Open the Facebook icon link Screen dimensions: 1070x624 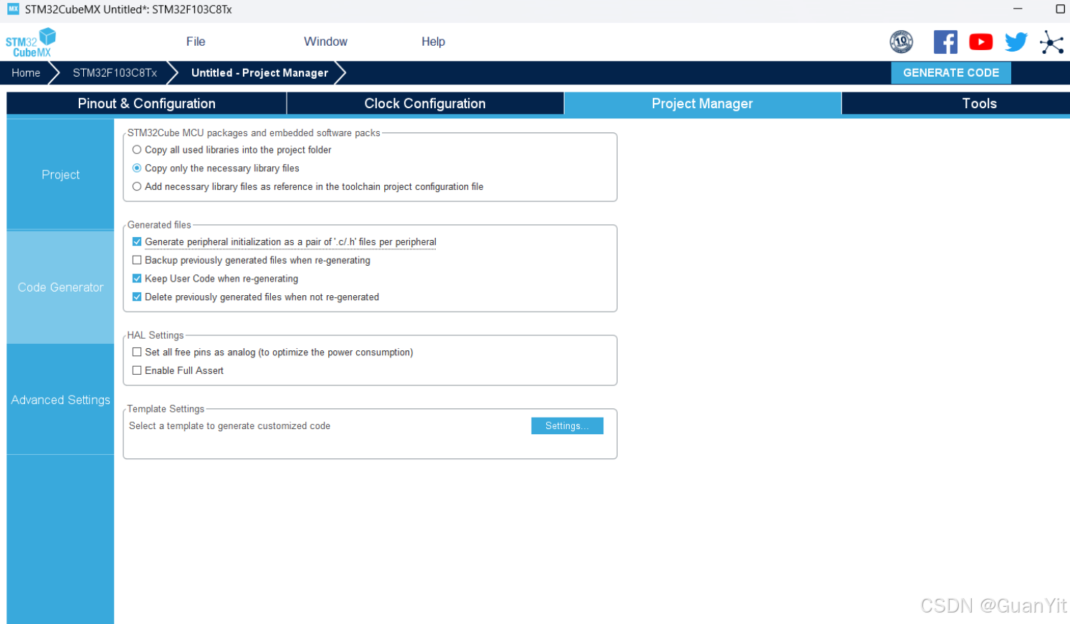point(945,42)
